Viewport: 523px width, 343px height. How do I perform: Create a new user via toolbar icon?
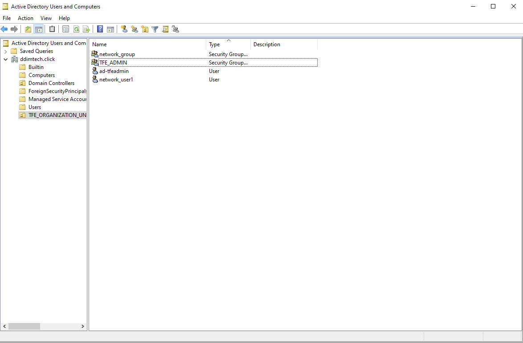coord(124,29)
